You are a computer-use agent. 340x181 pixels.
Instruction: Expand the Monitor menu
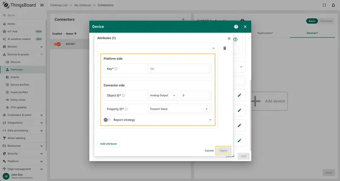[41, 47]
